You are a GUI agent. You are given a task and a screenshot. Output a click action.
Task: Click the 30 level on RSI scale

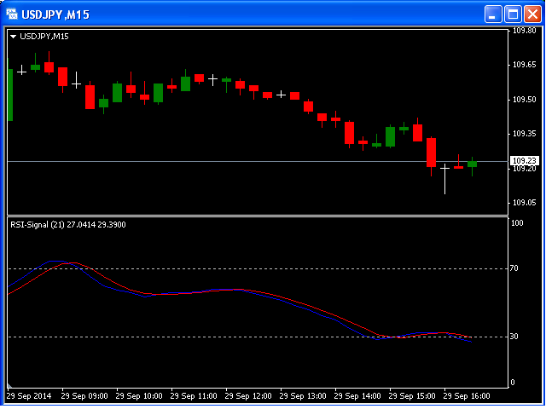515,337
